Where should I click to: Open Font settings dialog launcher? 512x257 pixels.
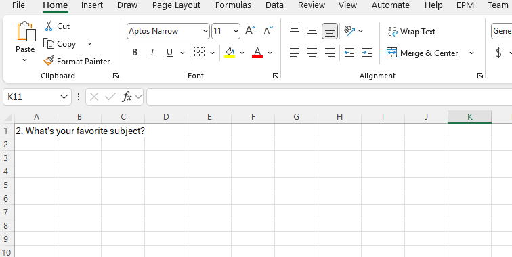(276, 76)
